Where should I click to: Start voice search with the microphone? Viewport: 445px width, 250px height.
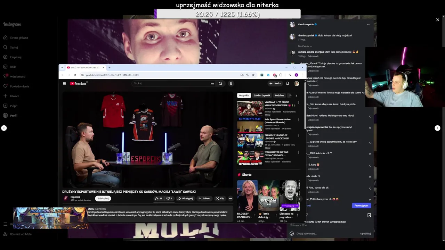[231, 83]
